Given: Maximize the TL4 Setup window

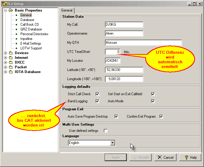Looking at the screenshot, I should tap(194, 4).
